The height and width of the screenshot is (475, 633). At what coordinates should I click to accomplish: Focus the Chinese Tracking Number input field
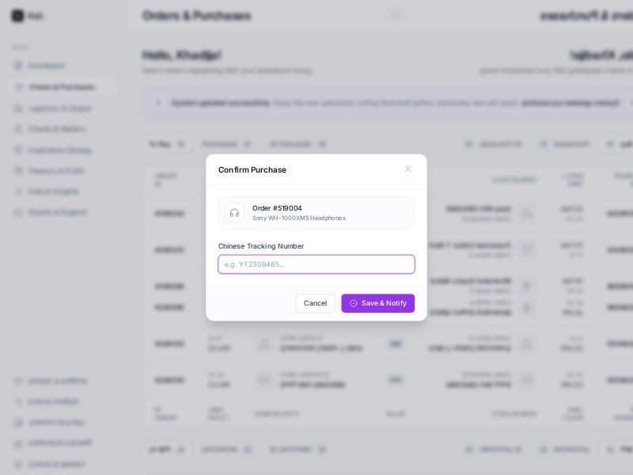pos(316,264)
